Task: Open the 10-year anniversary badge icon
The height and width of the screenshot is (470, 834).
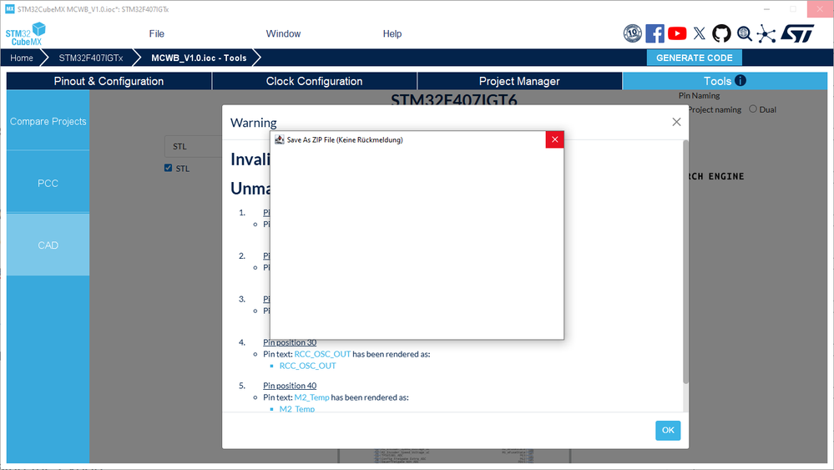Action: coord(633,33)
